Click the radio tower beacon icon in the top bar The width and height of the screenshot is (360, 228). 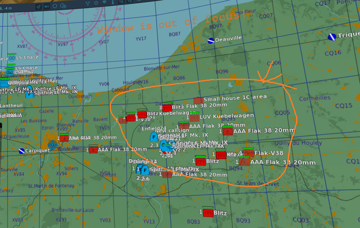[x=113, y=2]
